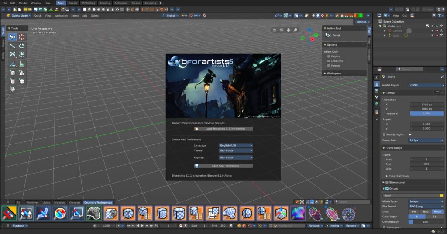Choose the Add Ico Sphere tool
Viewport: 447px width, 234px height.
[13, 90]
